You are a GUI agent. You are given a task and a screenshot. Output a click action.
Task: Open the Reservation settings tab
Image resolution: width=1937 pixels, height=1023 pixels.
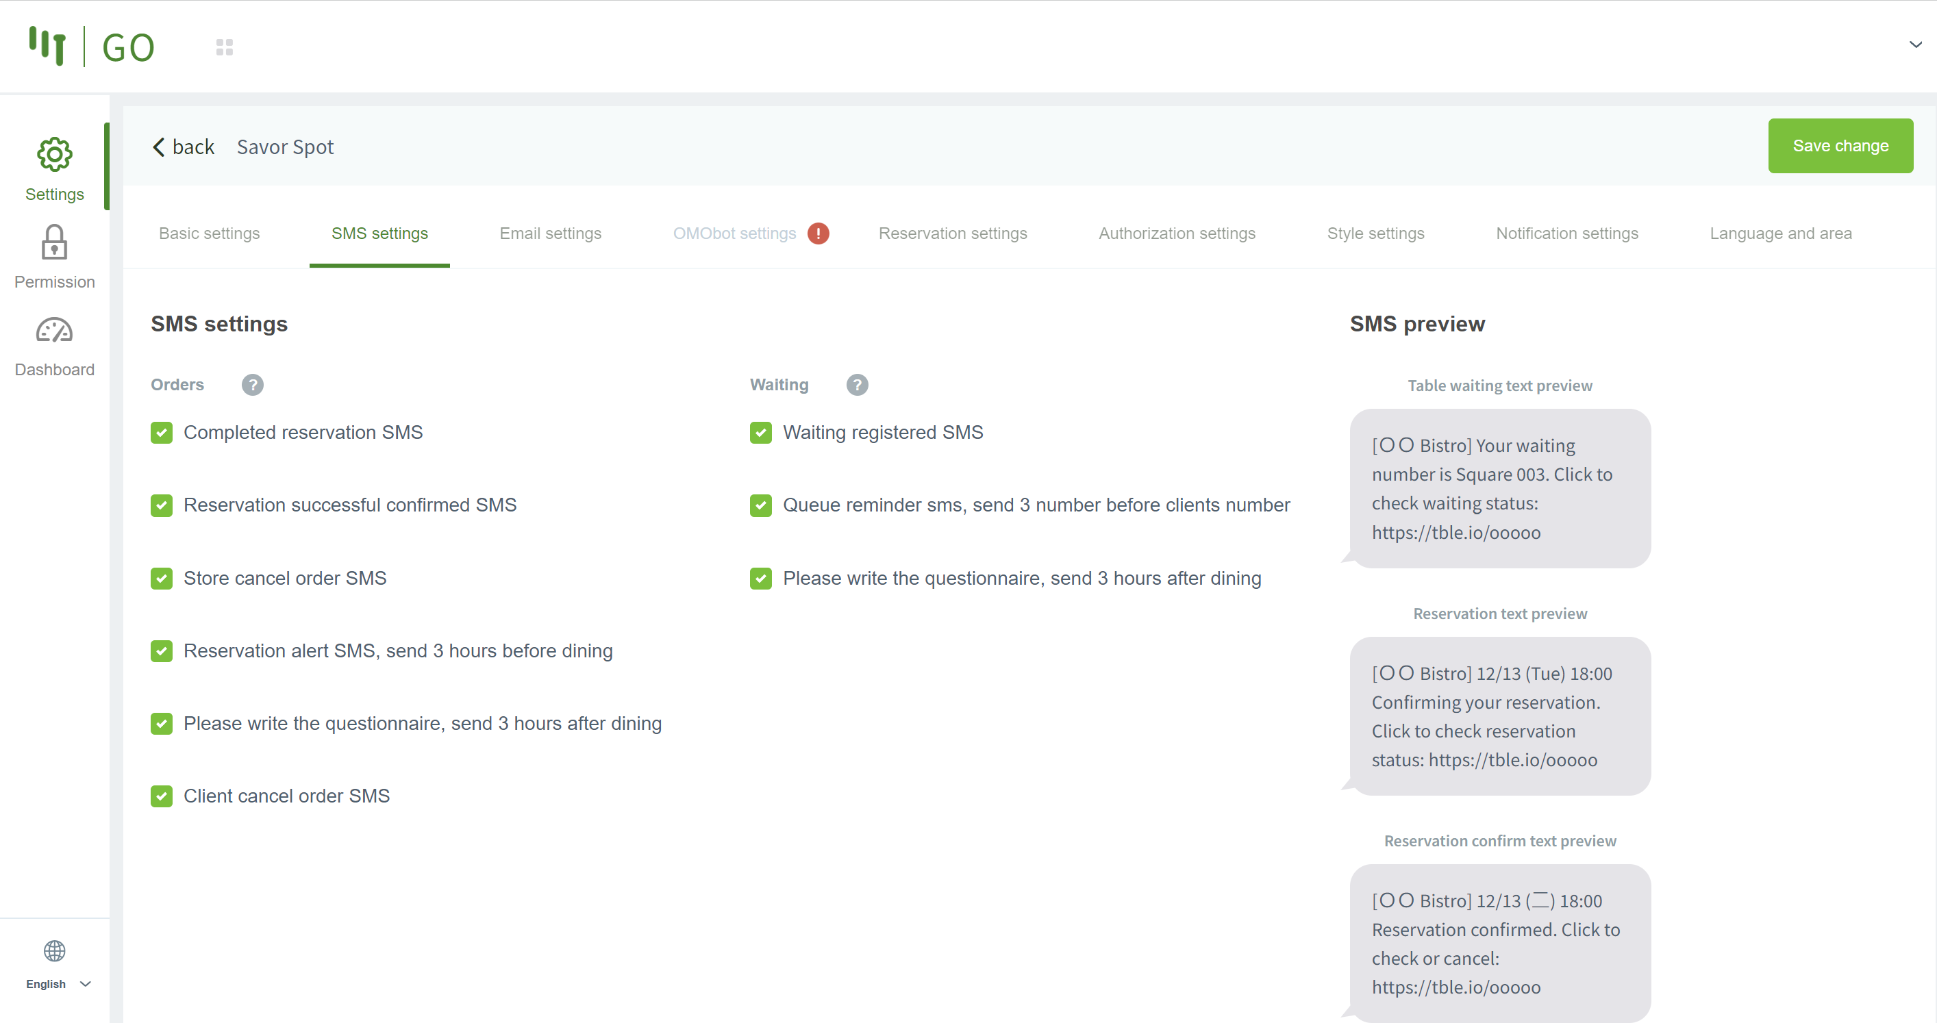[952, 233]
